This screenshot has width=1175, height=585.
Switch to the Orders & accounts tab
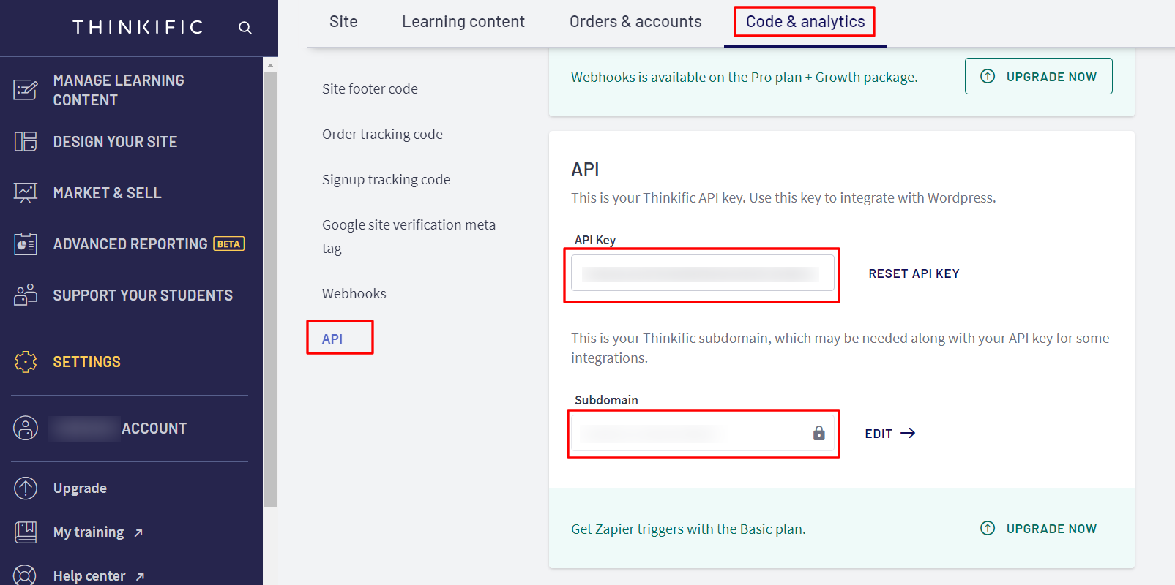[x=635, y=22]
